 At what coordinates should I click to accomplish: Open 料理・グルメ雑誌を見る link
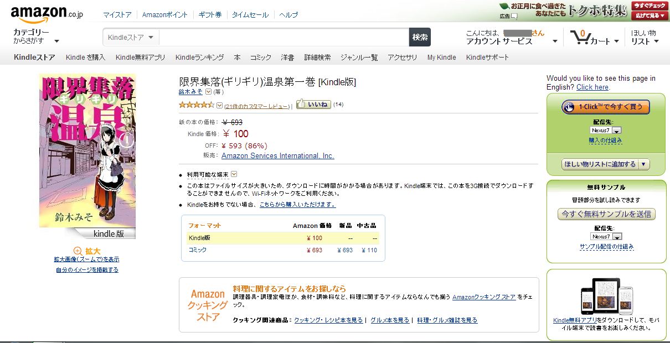(447, 320)
